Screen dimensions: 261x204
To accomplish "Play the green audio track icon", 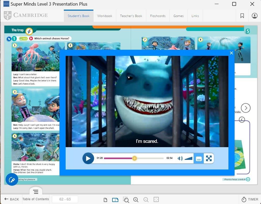I will click(x=23, y=39).
